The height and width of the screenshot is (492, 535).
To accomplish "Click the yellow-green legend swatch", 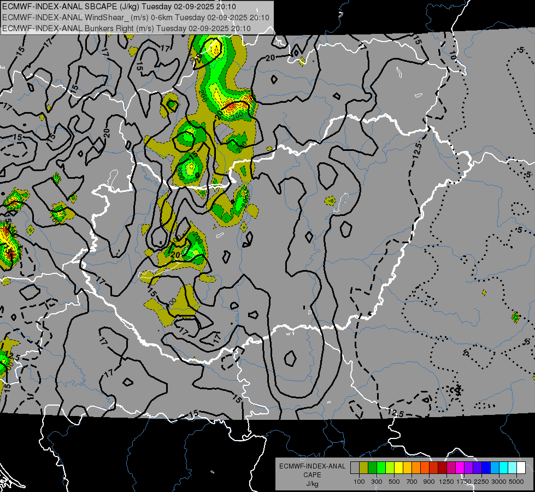I will click(390, 467).
